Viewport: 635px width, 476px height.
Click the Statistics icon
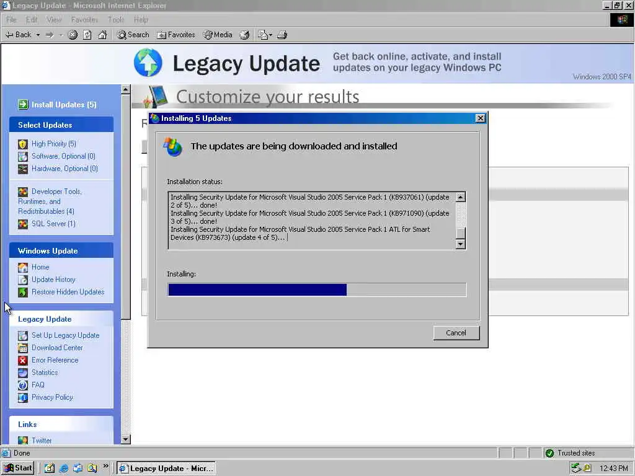[23, 372]
